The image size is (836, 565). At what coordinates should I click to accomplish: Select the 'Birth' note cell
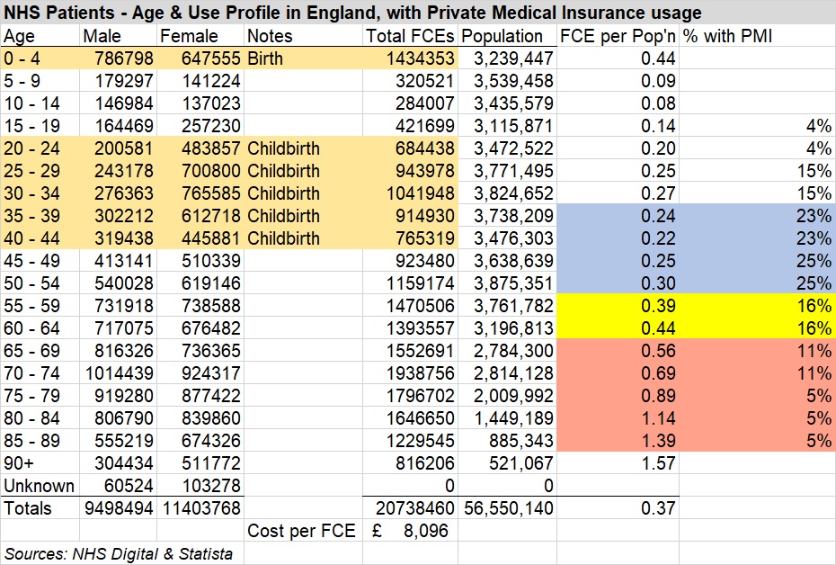coord(265,58)
